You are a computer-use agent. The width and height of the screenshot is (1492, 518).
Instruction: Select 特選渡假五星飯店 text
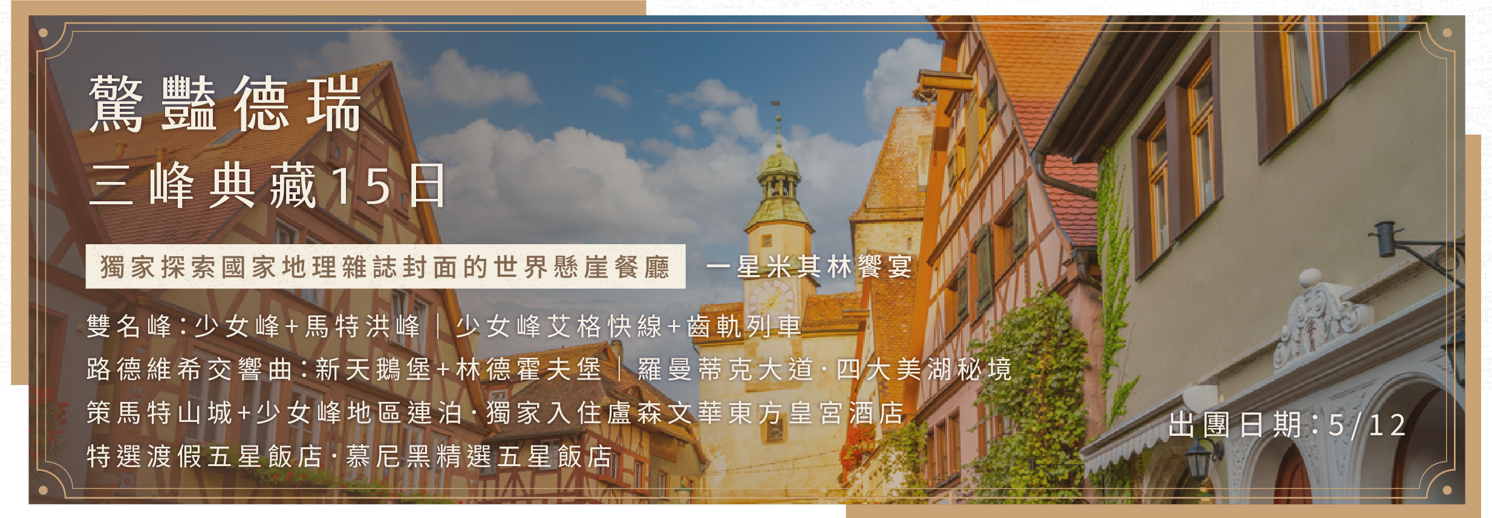tap(204, 456)
